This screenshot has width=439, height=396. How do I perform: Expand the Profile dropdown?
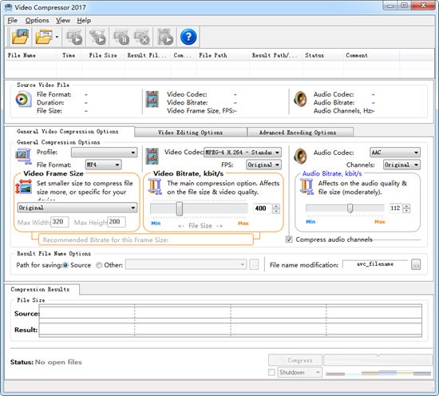coord(104,152)
